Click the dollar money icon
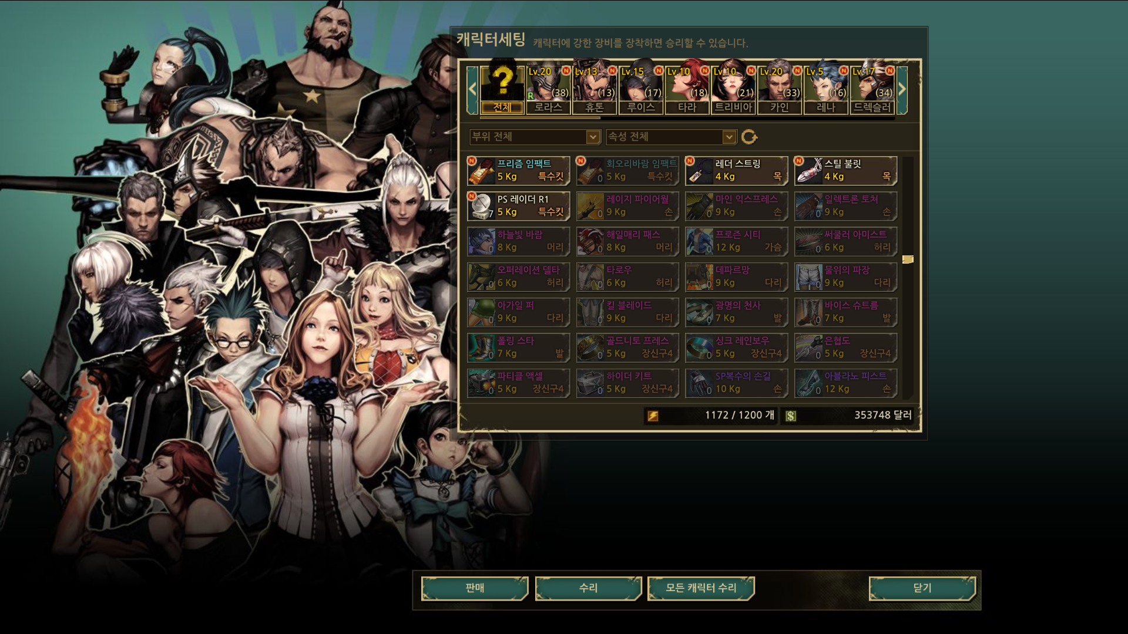The height and width of the screenshot is (634, 1128). 791,416
